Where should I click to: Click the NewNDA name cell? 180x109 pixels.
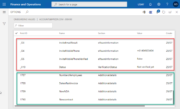tap(64, 91)
